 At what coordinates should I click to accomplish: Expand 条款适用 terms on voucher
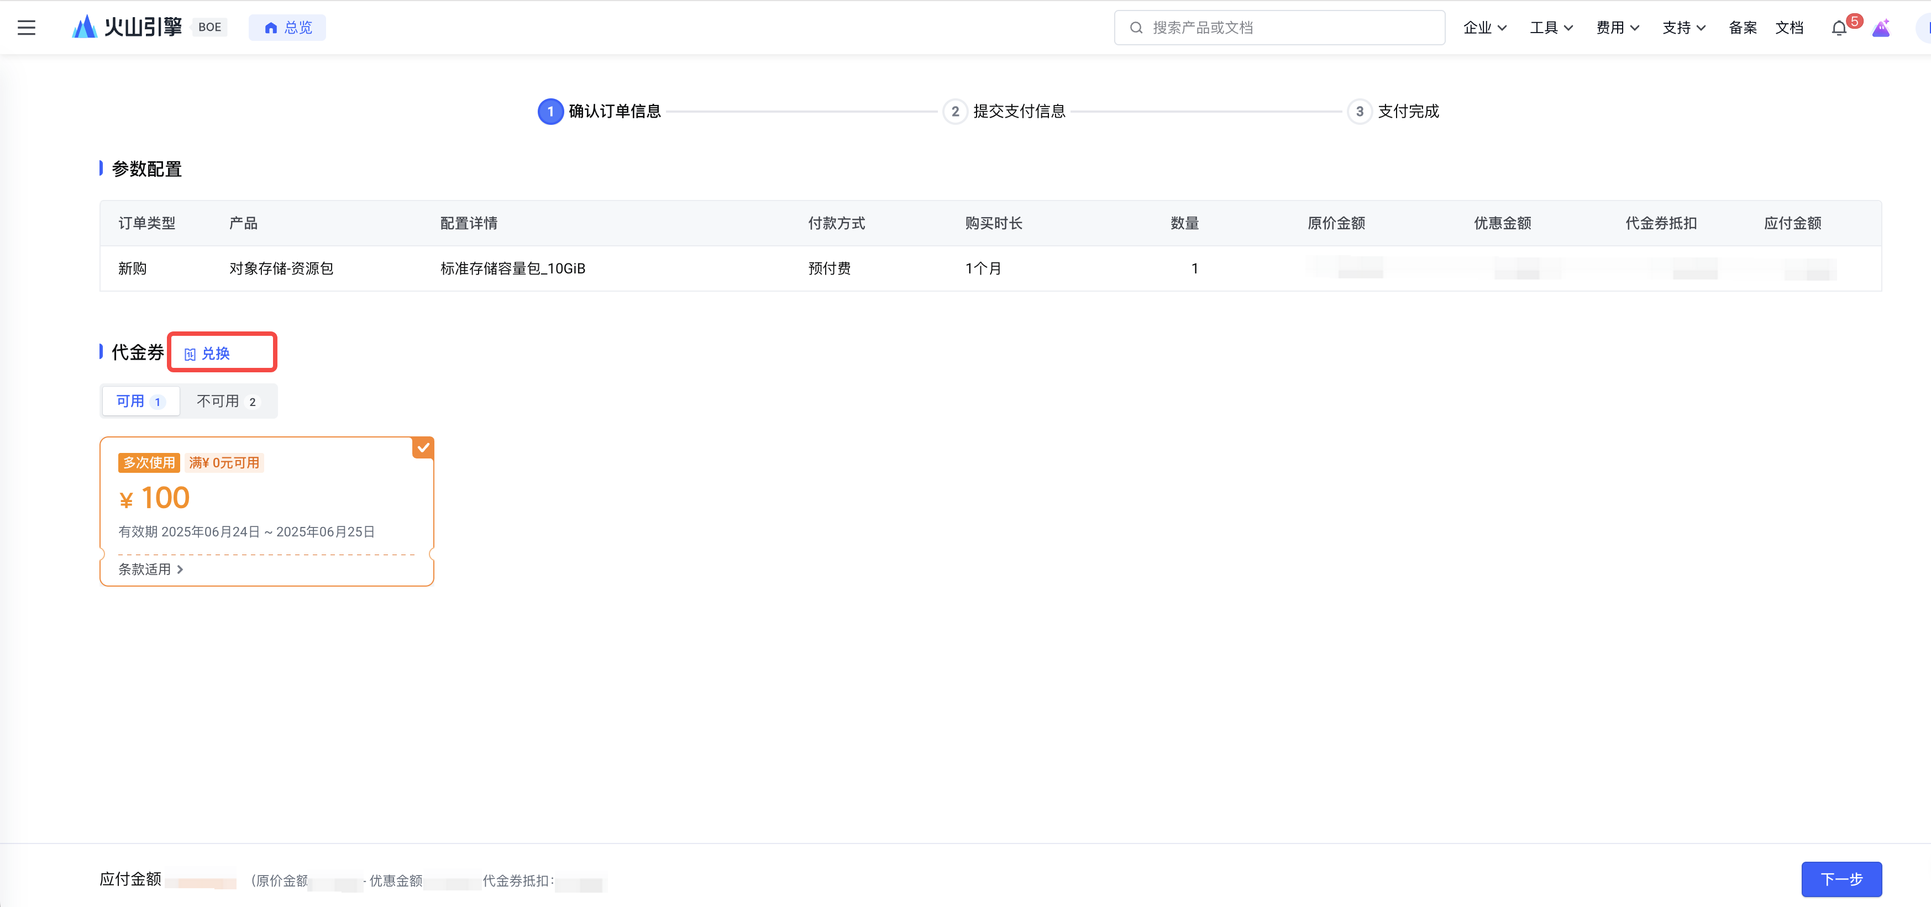coord(151,569)
